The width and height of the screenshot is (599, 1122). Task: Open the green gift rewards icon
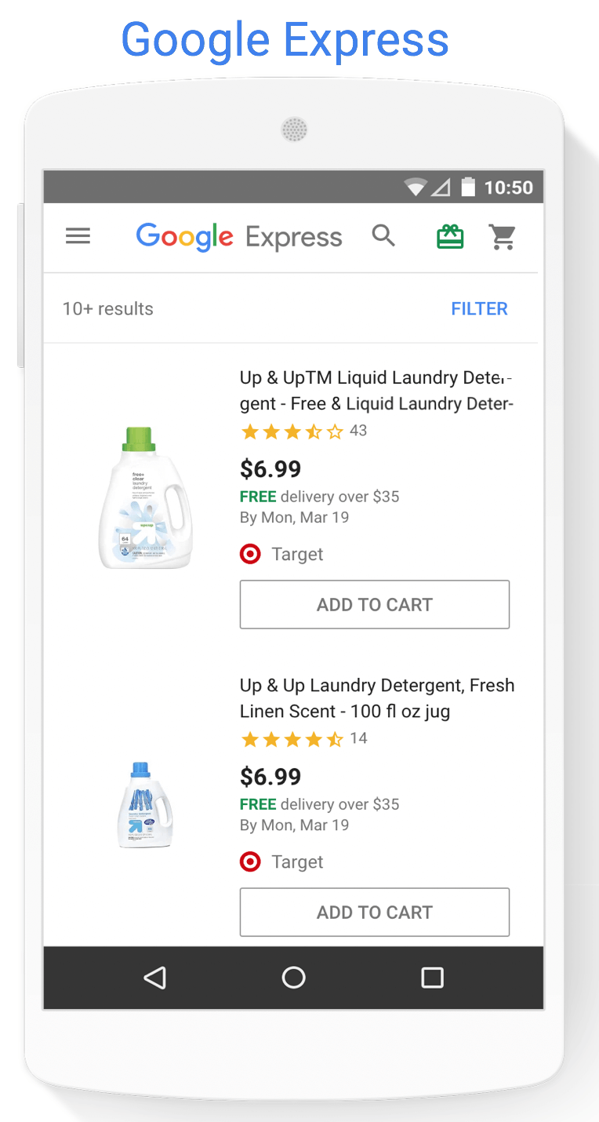point(450,236)
